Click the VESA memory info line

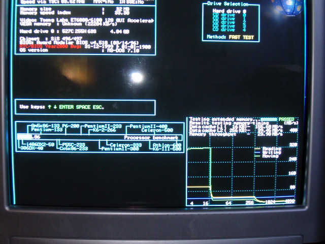point(69,24)
